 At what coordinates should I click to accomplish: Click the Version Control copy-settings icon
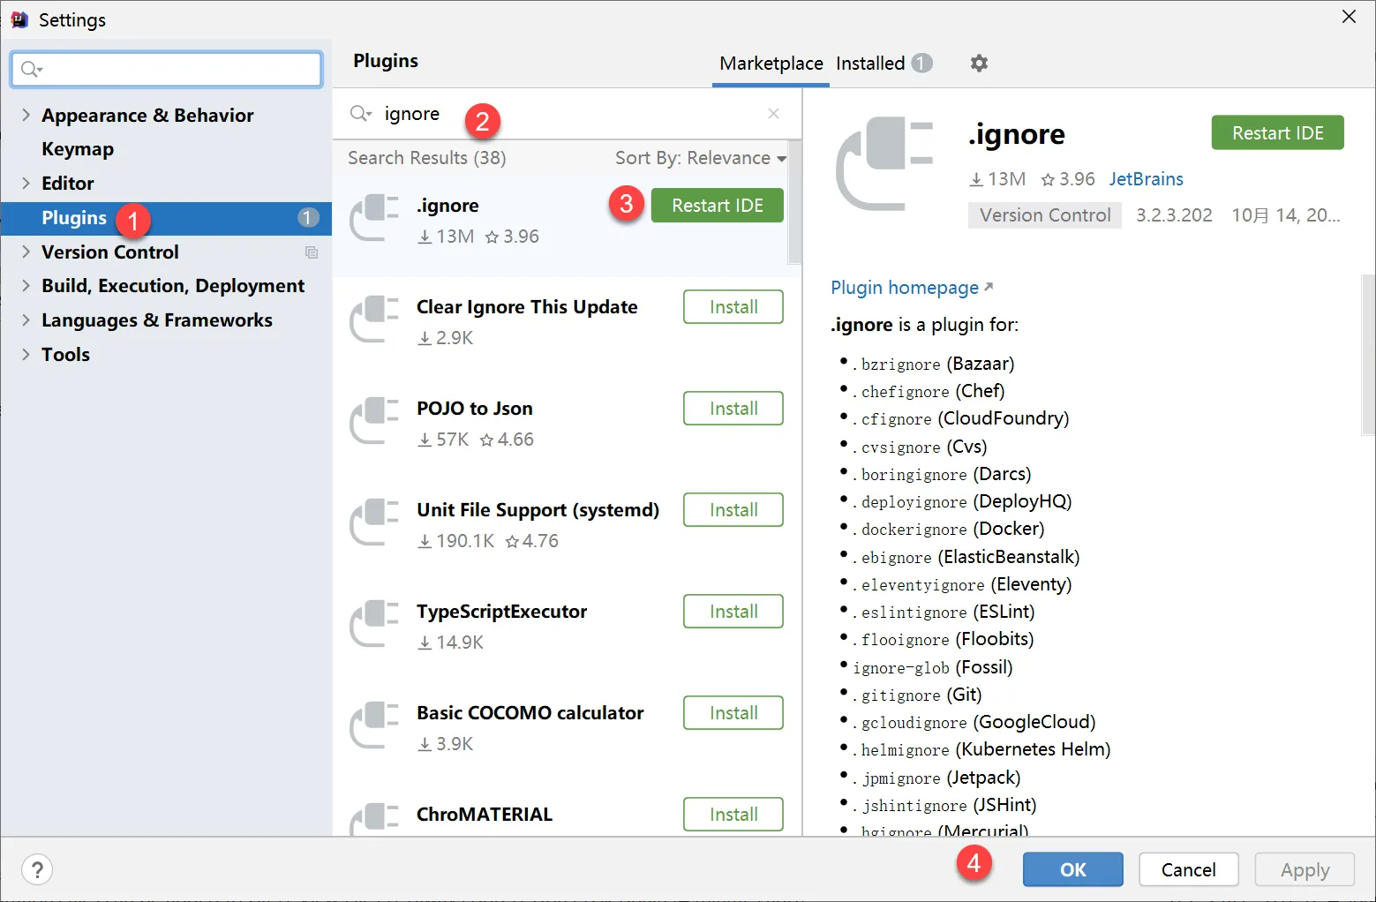point(312,252)
